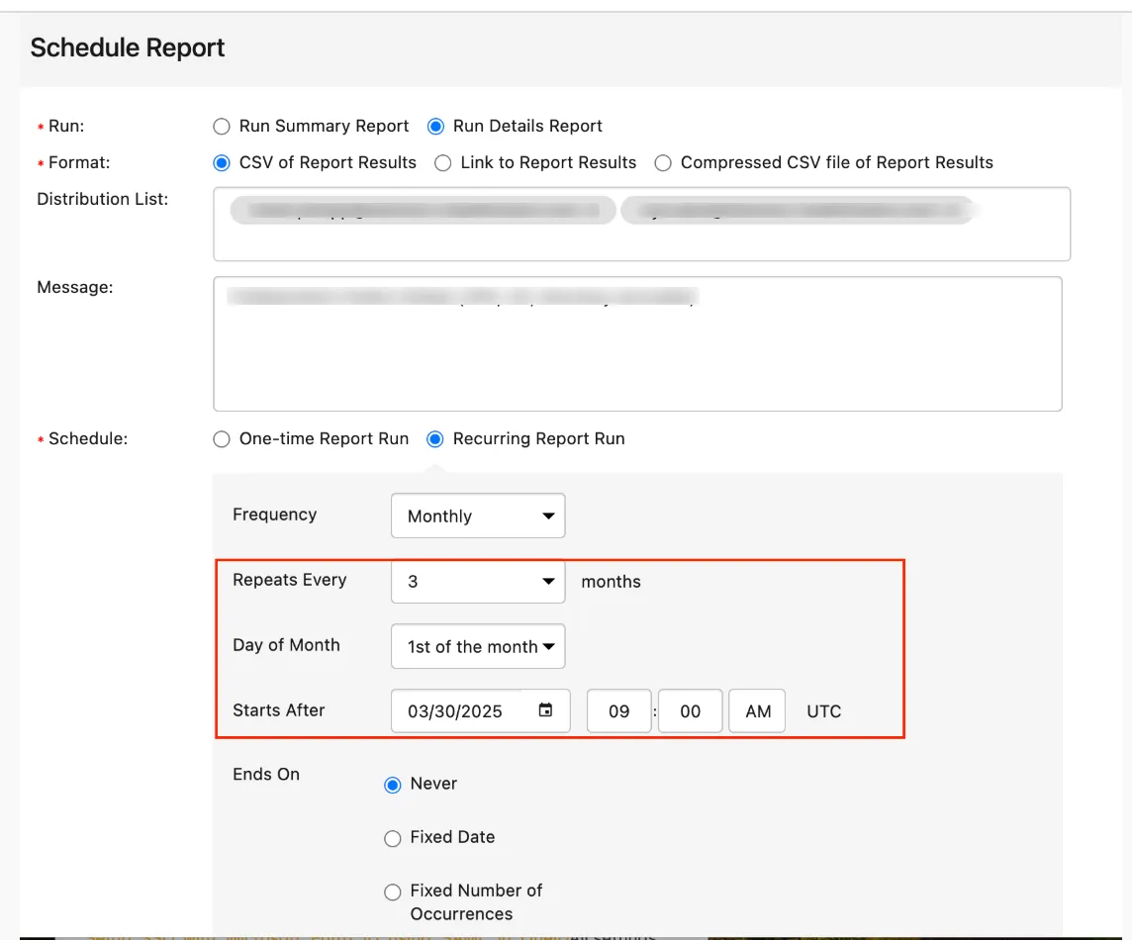Set Ends On to Fixed Date
This screenshot has width=1132, height=940.
coord(393,838)
